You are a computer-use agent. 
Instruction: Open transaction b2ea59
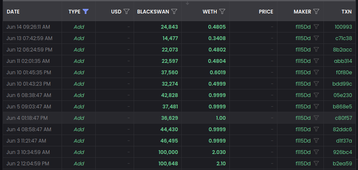(342, 164)
